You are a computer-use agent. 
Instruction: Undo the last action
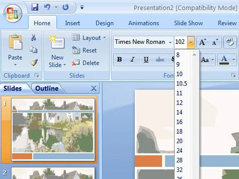coord(47,7)
